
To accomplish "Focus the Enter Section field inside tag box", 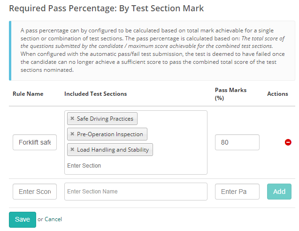I will pos(117,166).
